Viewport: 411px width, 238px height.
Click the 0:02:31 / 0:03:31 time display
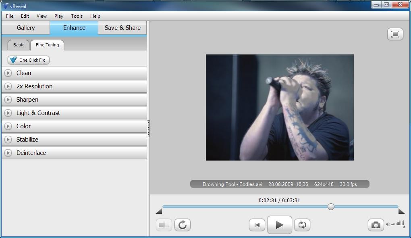279,200
